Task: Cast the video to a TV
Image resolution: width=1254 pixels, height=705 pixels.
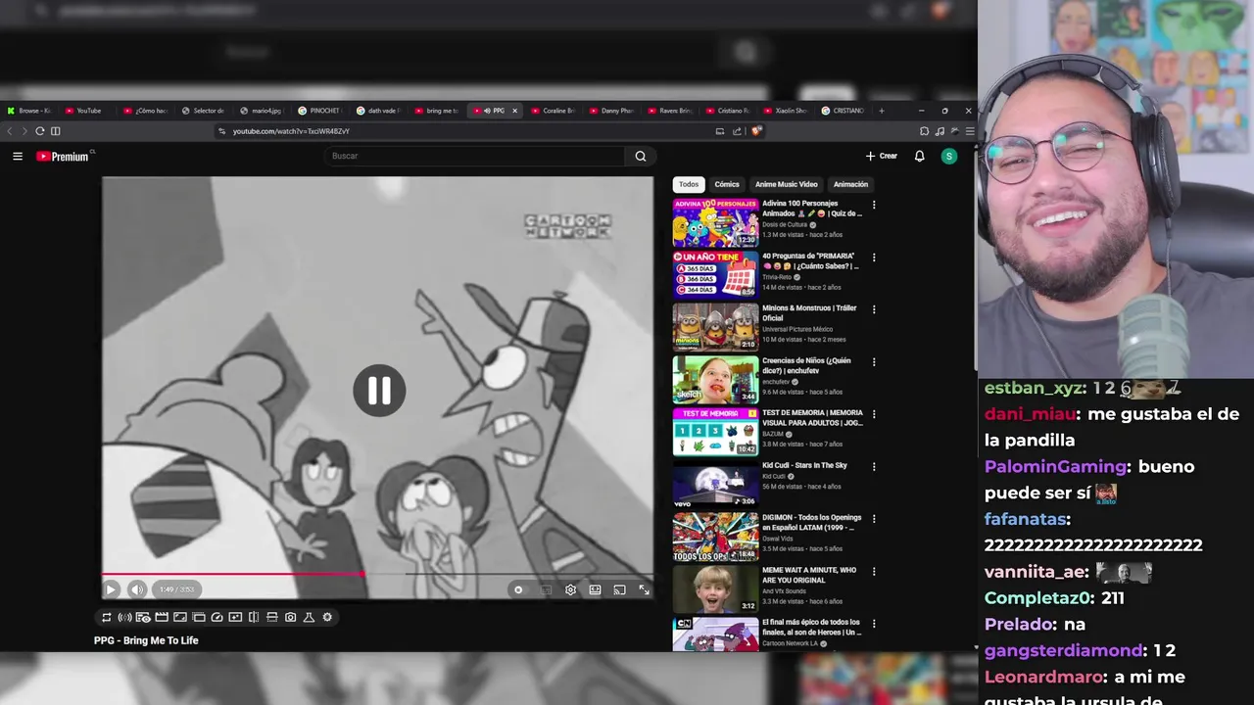Action: [619, 589]
